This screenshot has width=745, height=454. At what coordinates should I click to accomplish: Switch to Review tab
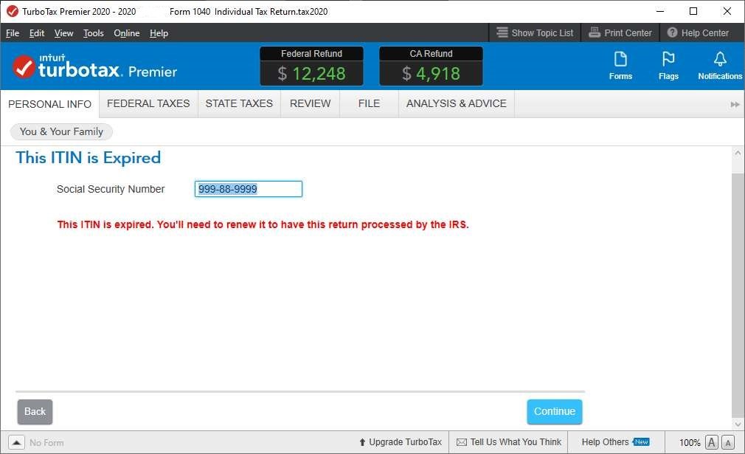pyautogui.click(x=311, y=103)
